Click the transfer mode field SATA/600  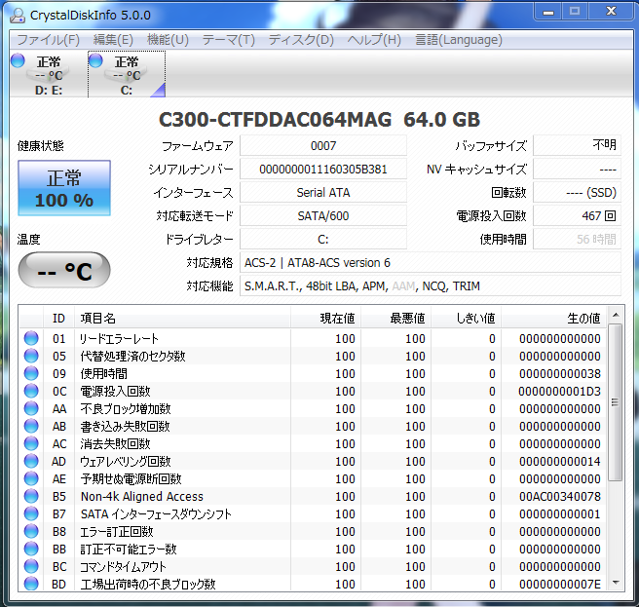tap(323, 215)
